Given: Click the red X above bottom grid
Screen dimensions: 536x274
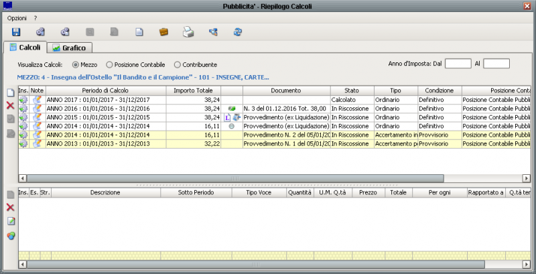Looking at the screenshot, I should 10,208.
